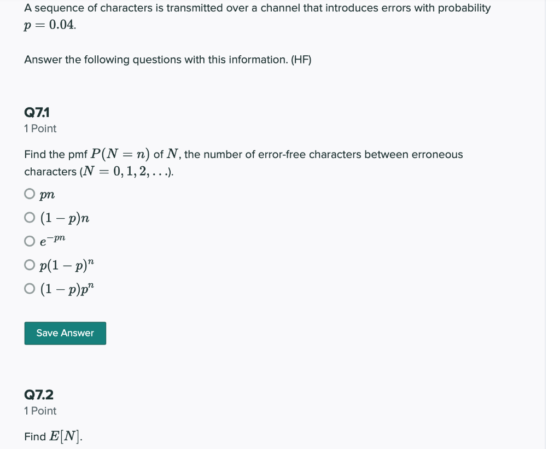Choose the e^−pn answer choice

pyautogui.click(x=30, y=240)
